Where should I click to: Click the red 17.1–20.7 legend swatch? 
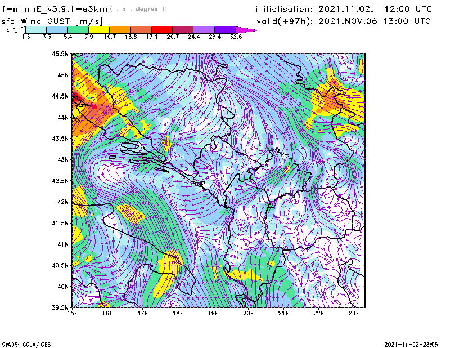point(162,30)
